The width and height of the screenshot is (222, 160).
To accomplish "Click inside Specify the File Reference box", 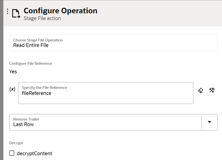I will click(x=106, y=93).
